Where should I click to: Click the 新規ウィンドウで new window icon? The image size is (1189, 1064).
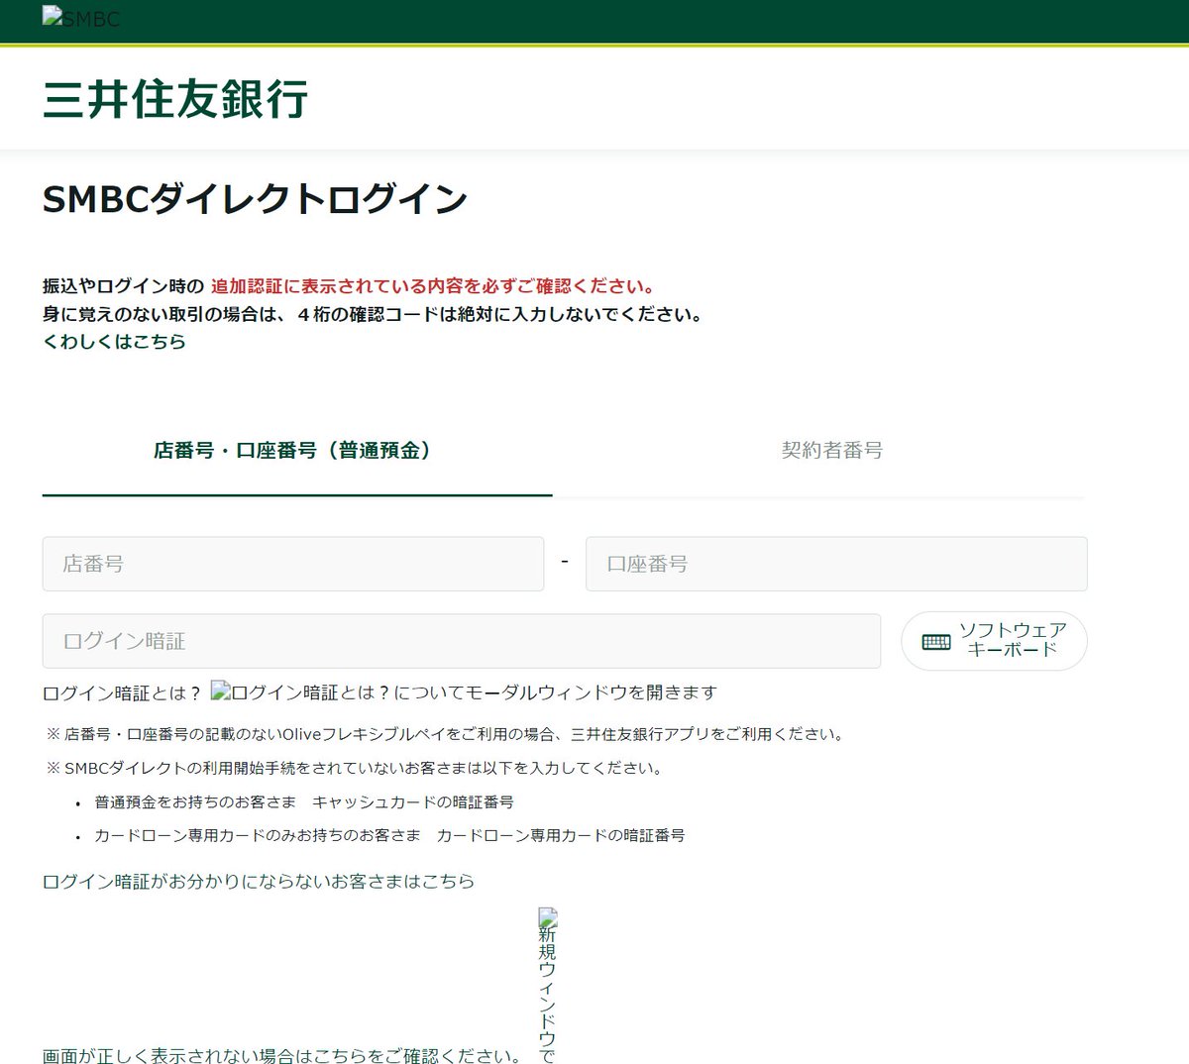[548, 986]
